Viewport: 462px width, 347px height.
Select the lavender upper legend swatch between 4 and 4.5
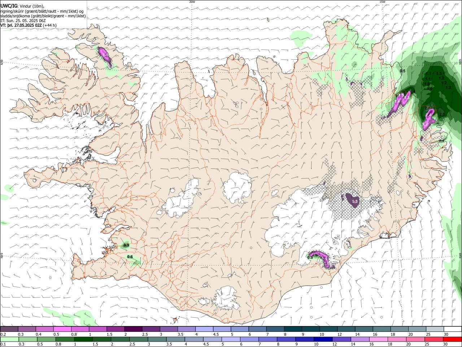coord(204,329)
